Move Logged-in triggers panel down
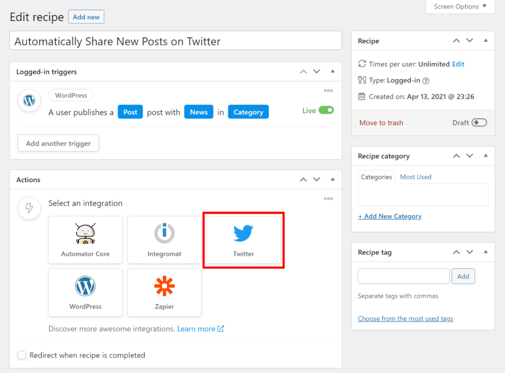Image resolution: width=505 pixels, height=373 pixels. click(317, 72)
